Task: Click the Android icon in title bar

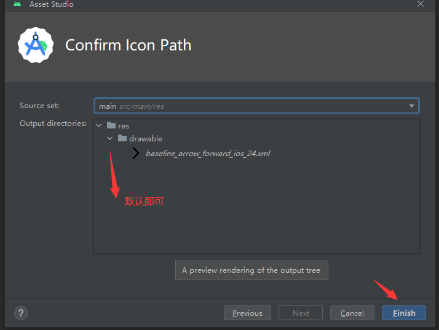Action: 17,4
